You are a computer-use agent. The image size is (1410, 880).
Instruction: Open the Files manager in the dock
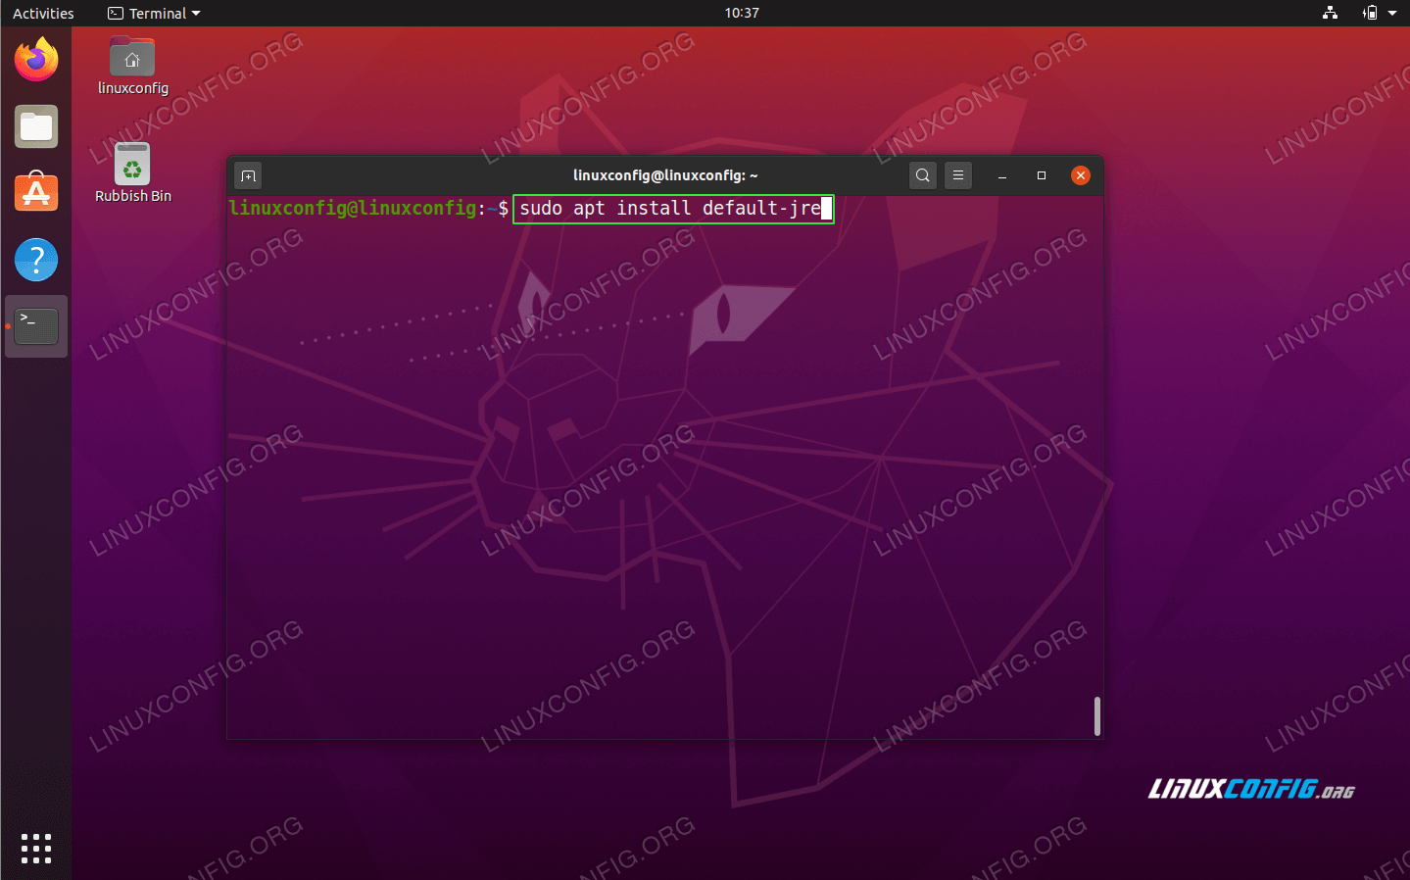coord(36,126)
